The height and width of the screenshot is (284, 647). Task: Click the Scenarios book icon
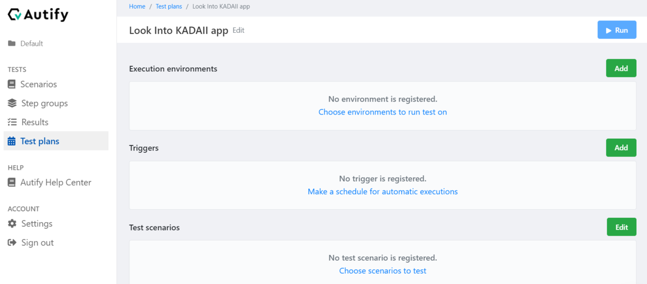(x=11, y=84)
